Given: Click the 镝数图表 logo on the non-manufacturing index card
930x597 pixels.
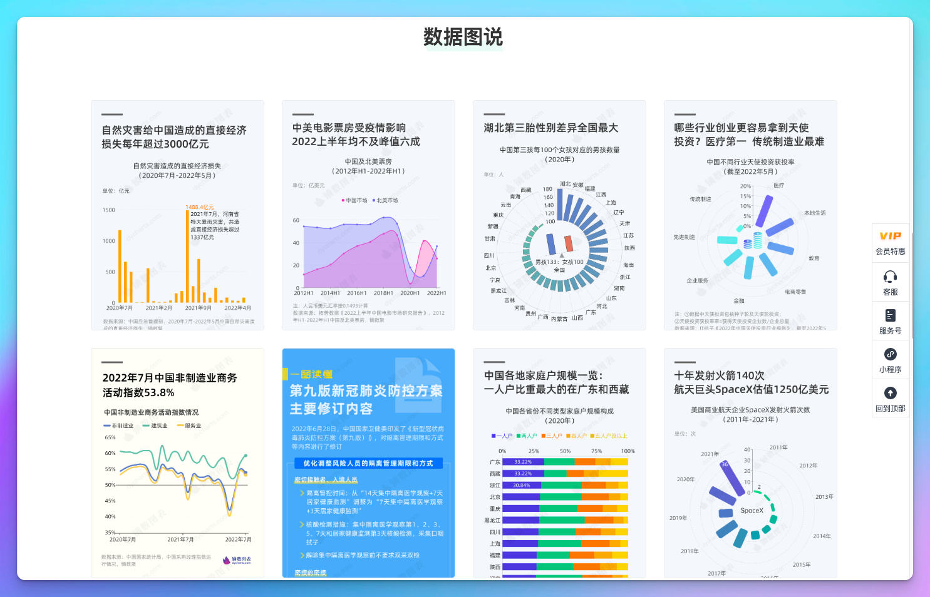Looking at the screenshot, I should (238, 560).
